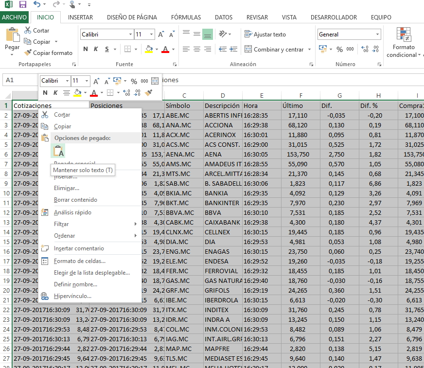Increase font size in ribbon Fuente group
424x368 pixels.
point(161,35)
